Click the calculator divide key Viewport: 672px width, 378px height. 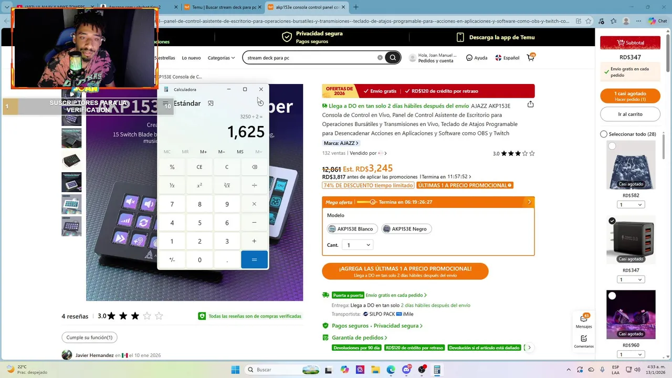pyautogui.click(x=254, y=185)
